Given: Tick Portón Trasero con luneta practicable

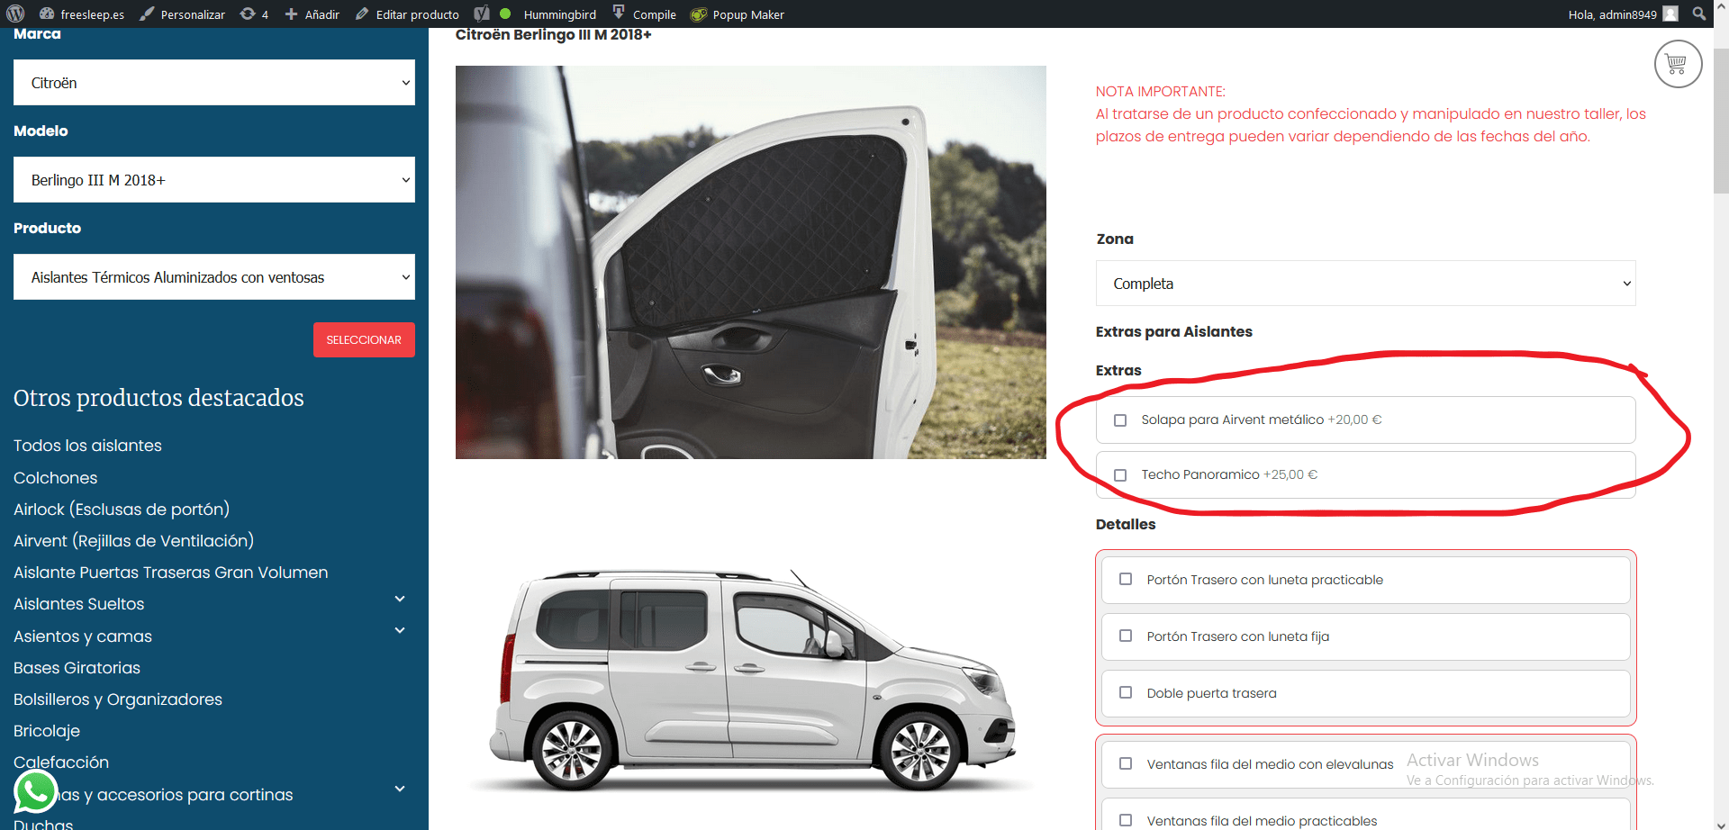Looking at the screenshot, I should click(1126, 579).
